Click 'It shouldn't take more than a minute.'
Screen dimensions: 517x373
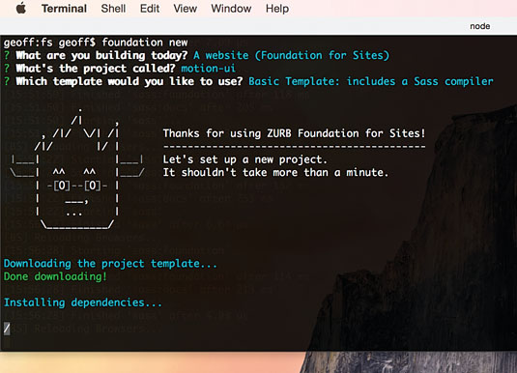tap(275, 172)
